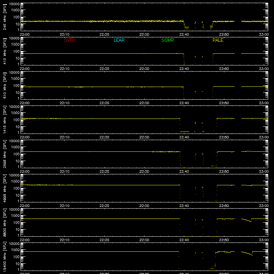The image size is (274, 274).
Task: Click the 610 MHz [SFU] axis label
Action: coord(5,85)
